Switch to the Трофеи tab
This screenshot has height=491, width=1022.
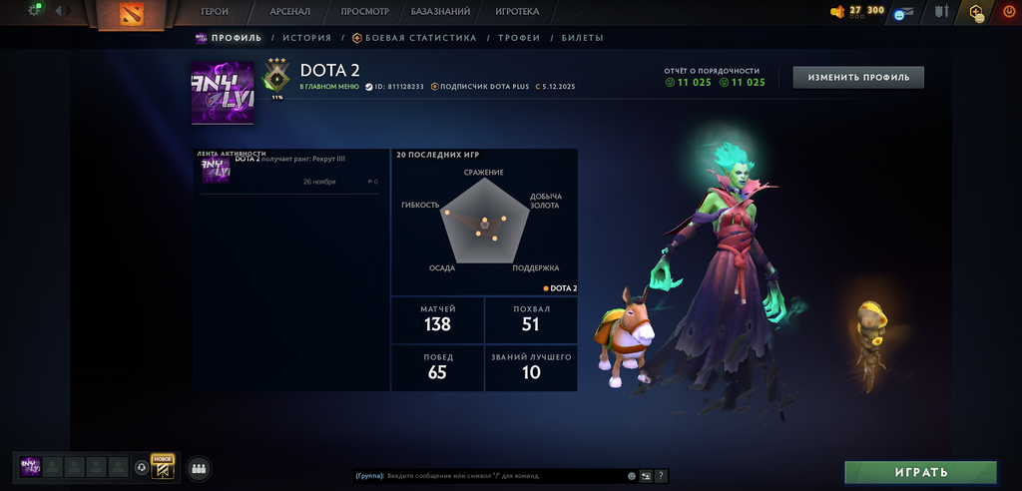pyautogui.click(x=519, y=38)
